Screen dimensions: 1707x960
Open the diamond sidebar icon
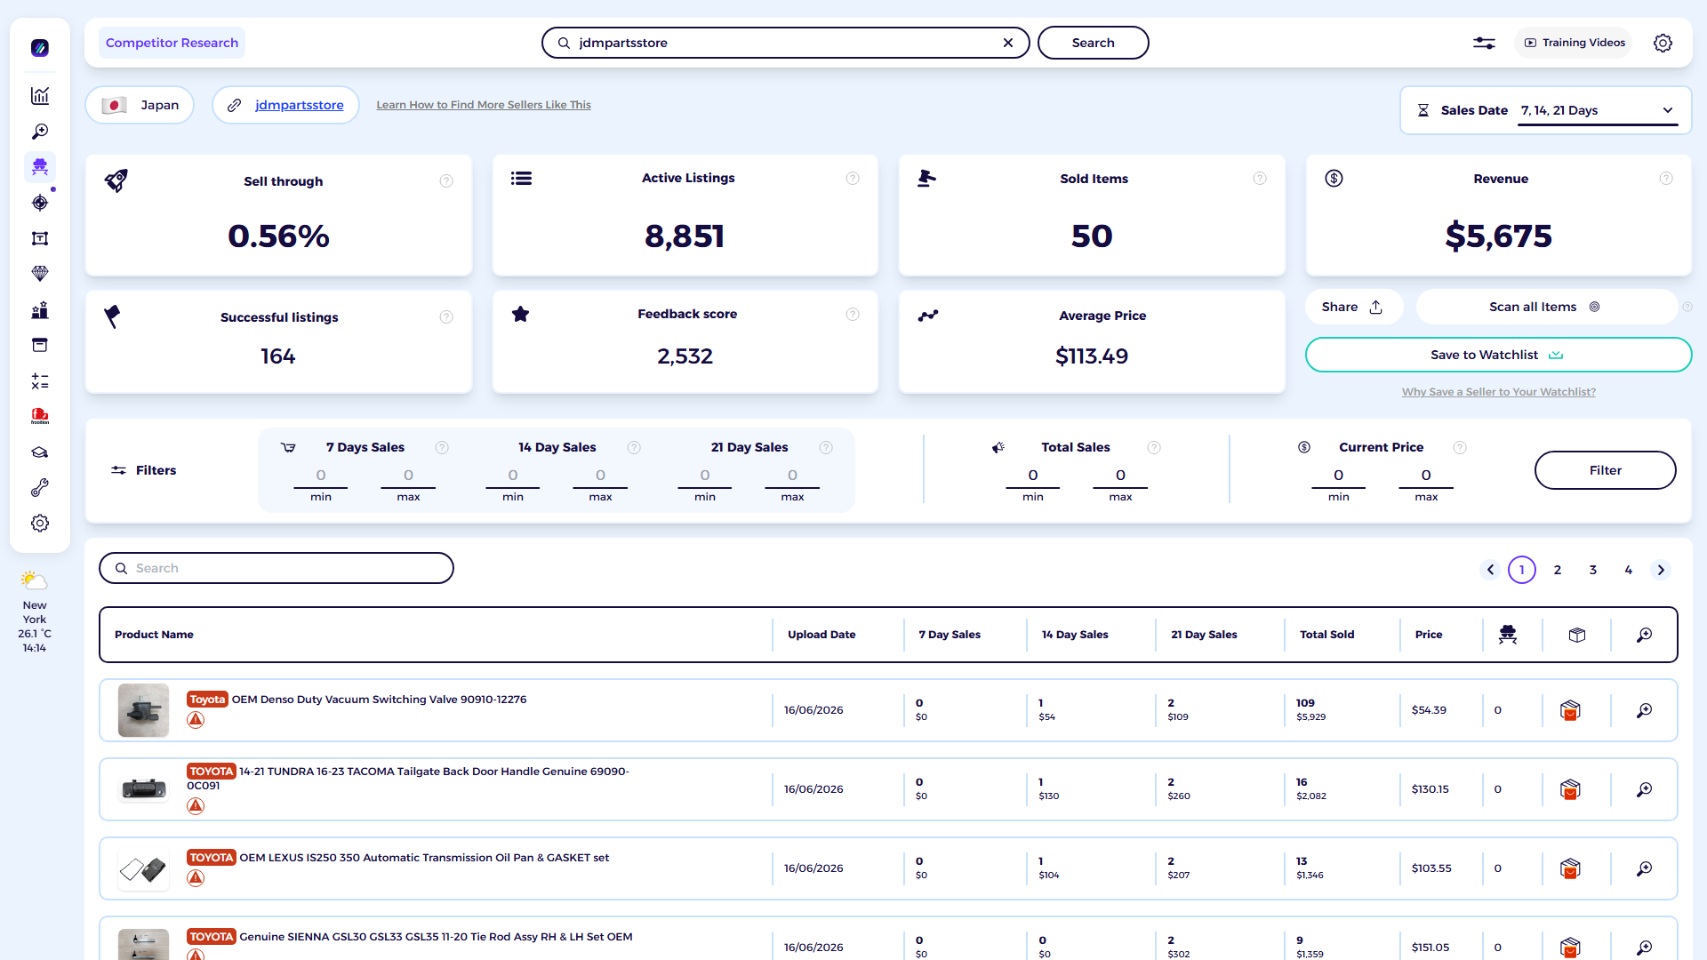pos(40,274)
